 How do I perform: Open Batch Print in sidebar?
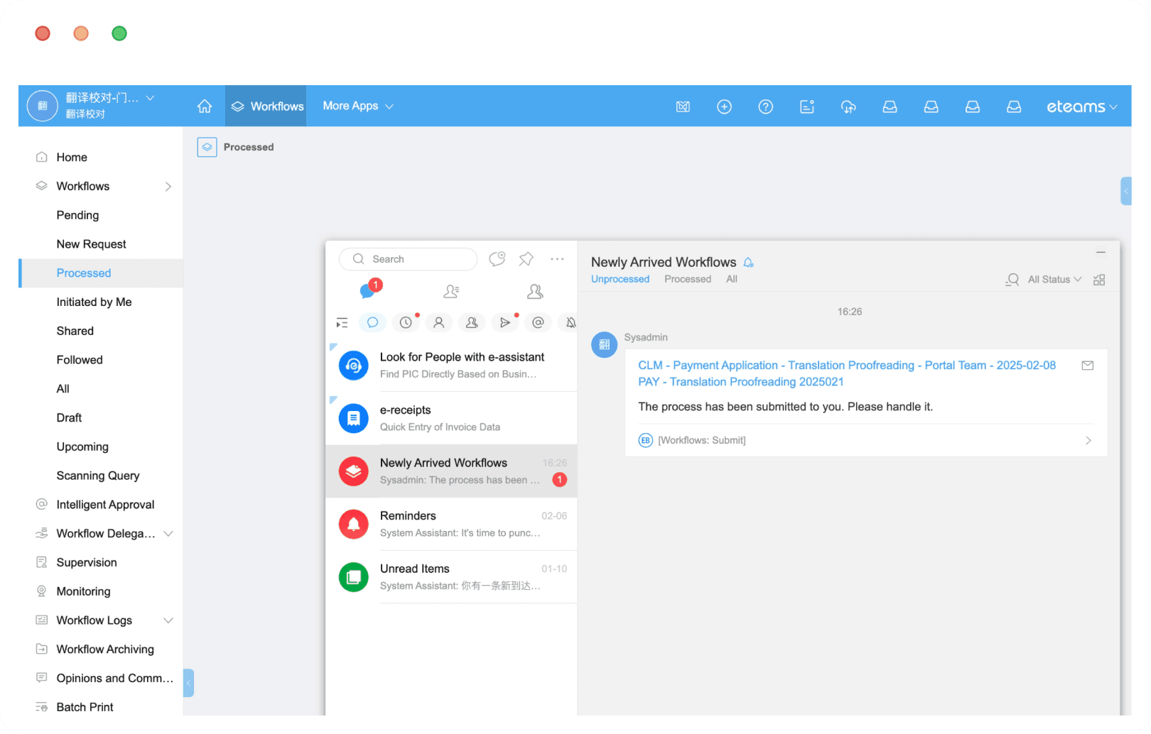pyautogui.click(x=85, y=707)
